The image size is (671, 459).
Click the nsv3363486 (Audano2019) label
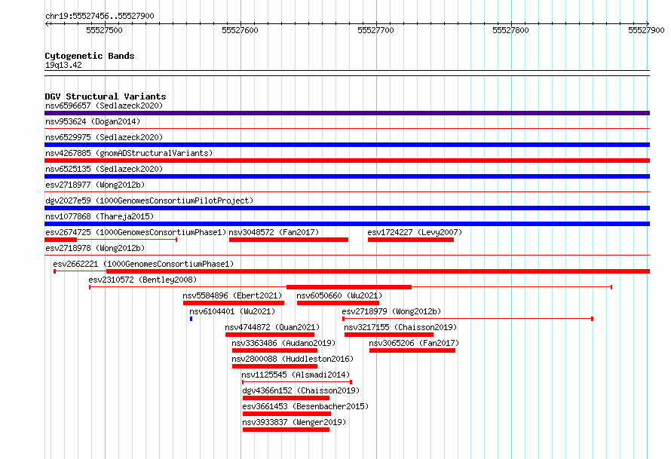tap(283, 343)
